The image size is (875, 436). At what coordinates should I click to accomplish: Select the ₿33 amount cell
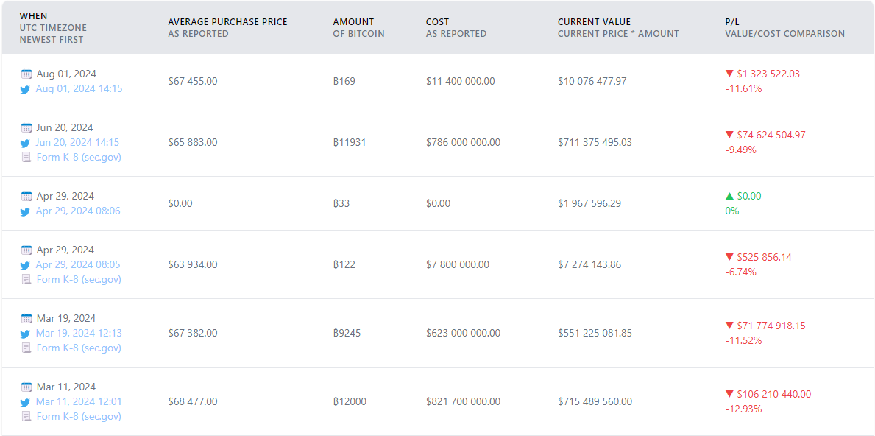click(x=341, y=204)
